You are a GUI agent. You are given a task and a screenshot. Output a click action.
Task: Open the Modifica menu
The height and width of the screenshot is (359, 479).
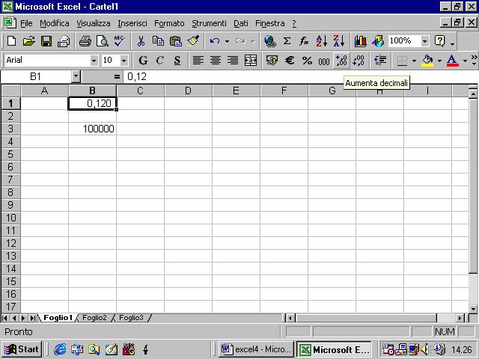pyautogui.click(x=55, y=23)
